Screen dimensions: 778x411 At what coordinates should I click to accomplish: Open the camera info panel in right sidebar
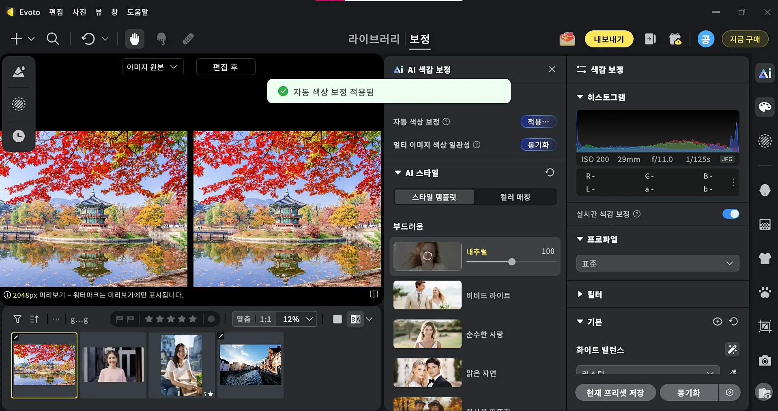point(765,361)
